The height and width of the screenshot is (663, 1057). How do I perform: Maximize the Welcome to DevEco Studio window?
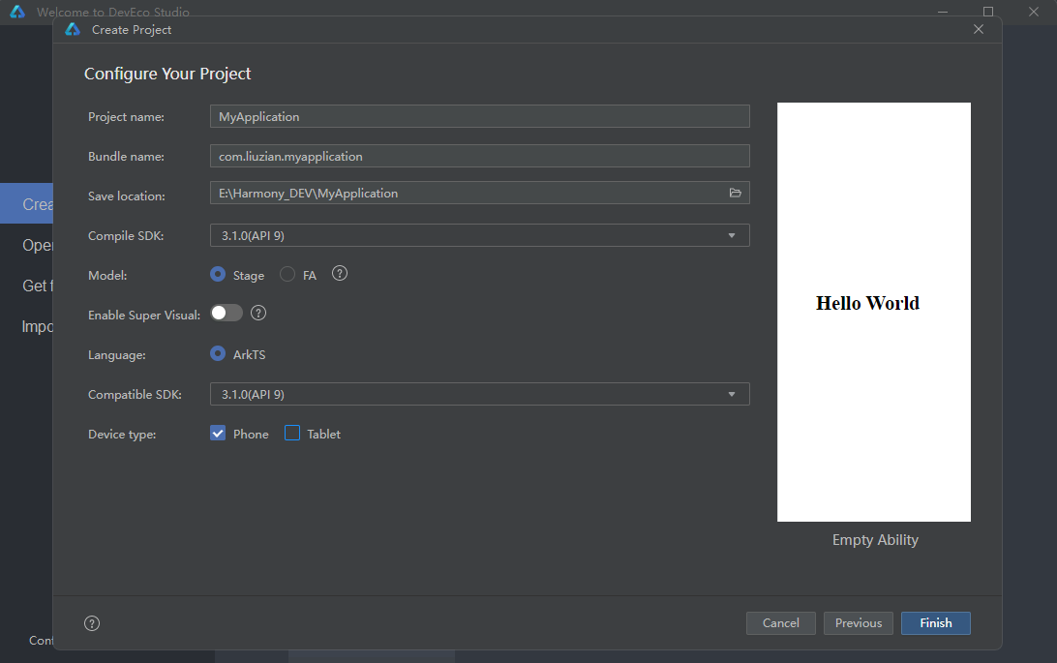[x=988, y=12]
